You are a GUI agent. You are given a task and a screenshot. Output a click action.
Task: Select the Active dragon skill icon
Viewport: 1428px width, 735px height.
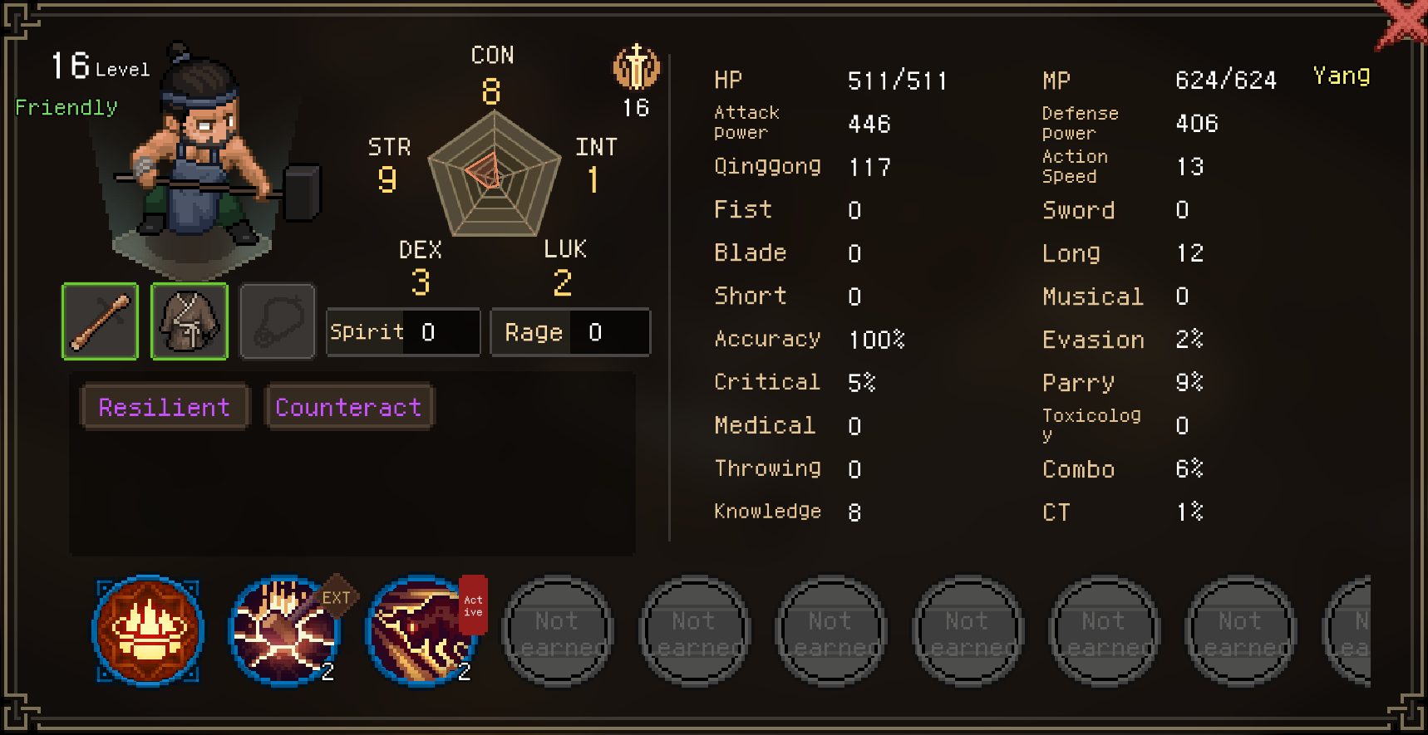421,630
